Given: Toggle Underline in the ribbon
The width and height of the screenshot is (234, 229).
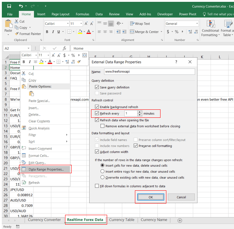Looking at the screenshot, I should [58, 32].
